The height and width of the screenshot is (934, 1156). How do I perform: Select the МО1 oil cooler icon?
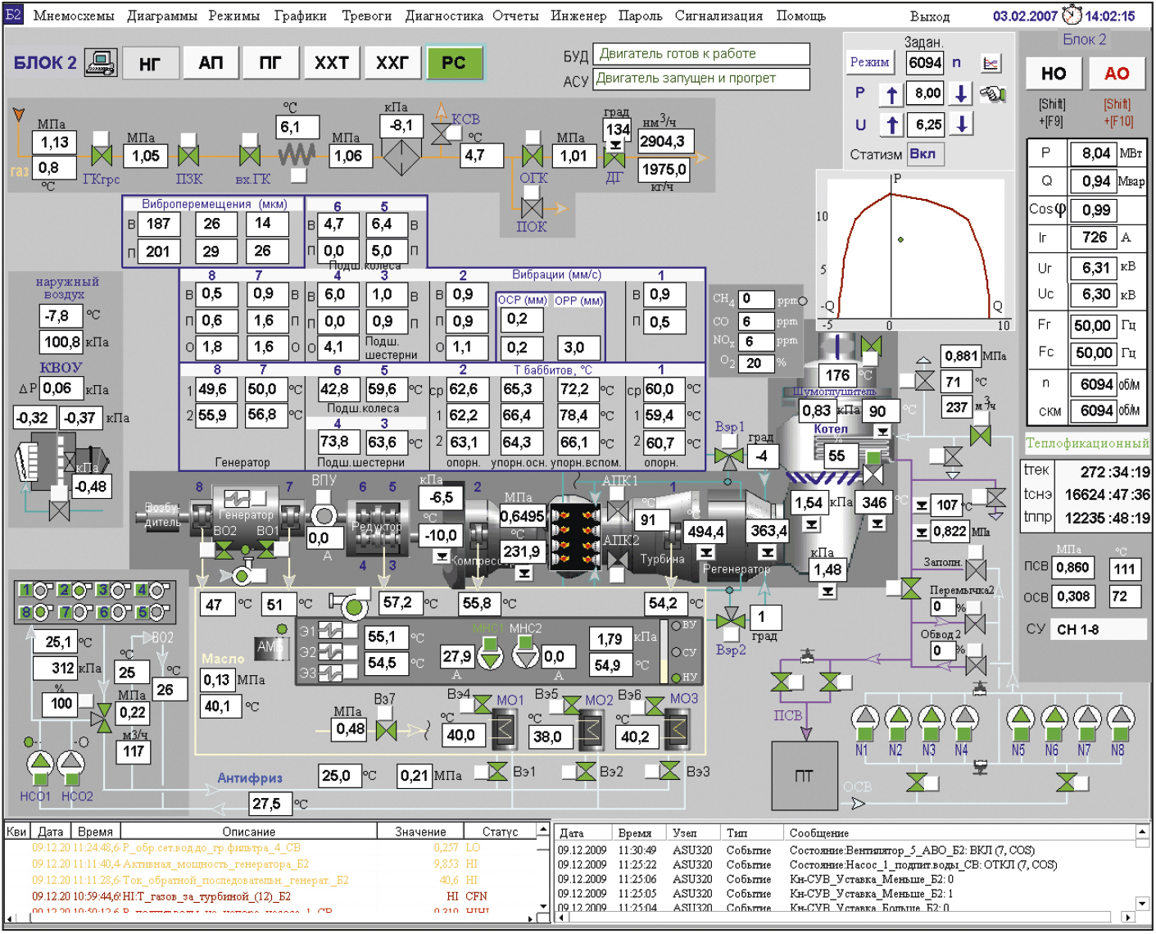point(504,729)
